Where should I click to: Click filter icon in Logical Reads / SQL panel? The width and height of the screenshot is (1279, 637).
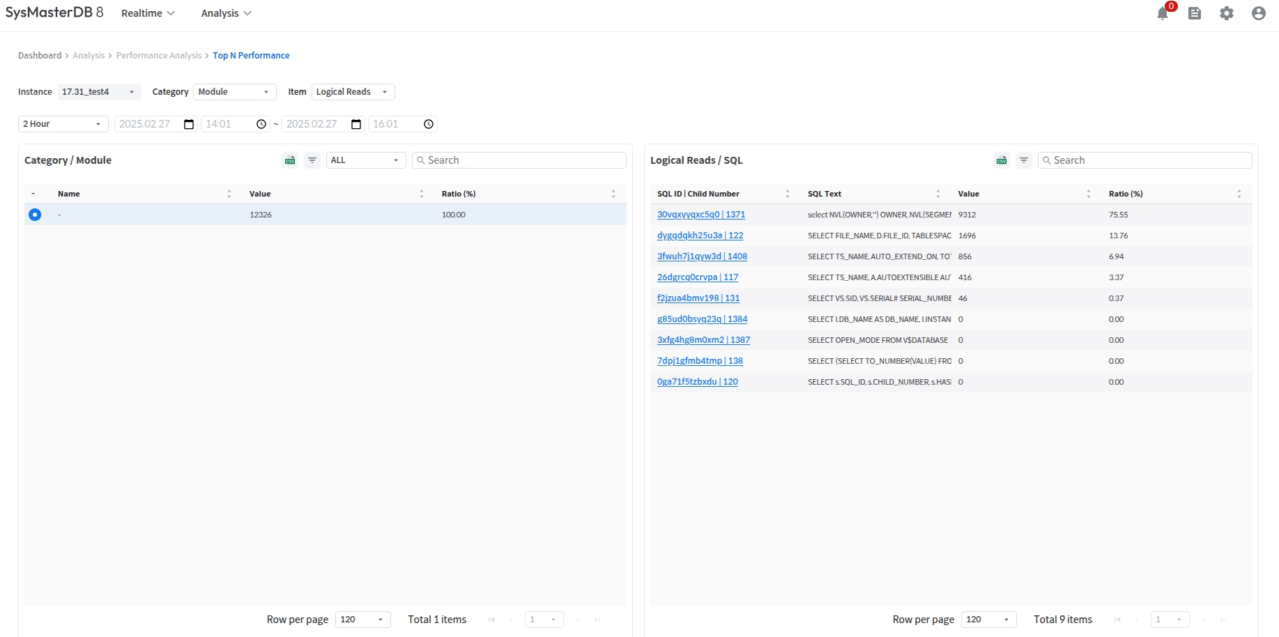click(1024, 160)
